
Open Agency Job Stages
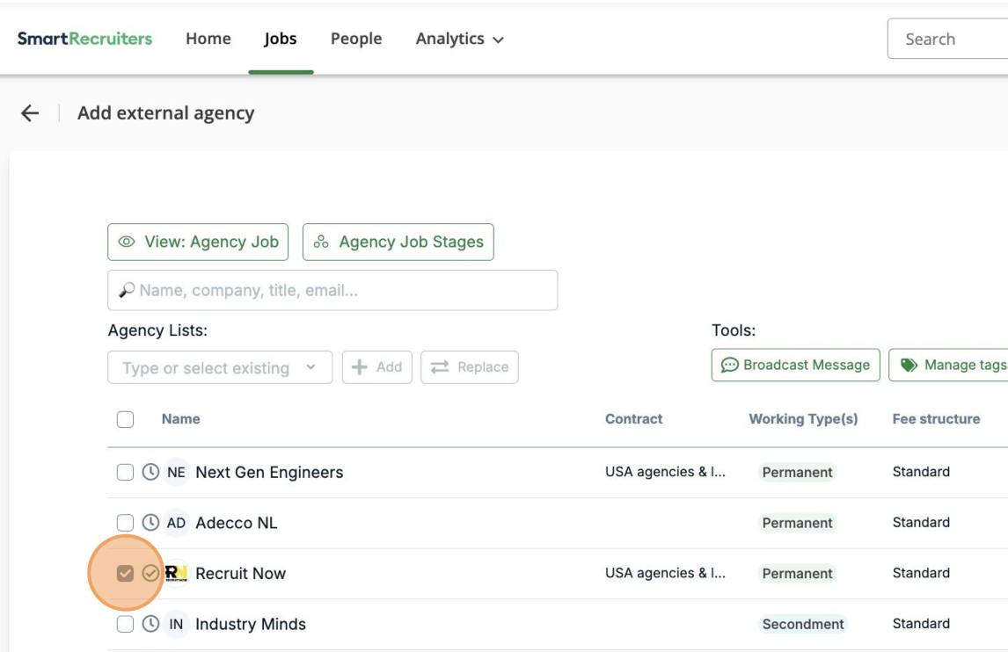coord(398,243)
